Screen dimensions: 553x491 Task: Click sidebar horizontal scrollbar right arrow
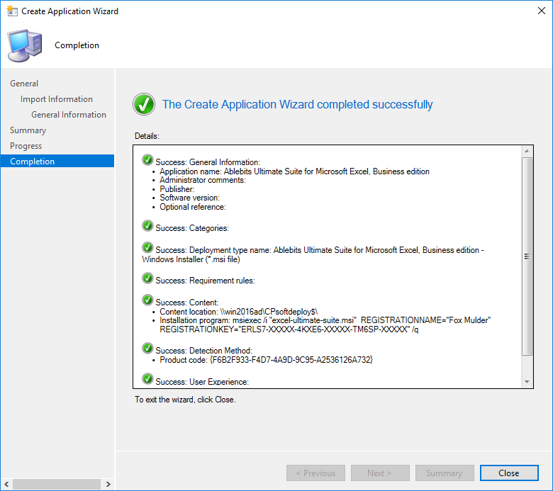point(108,484)
